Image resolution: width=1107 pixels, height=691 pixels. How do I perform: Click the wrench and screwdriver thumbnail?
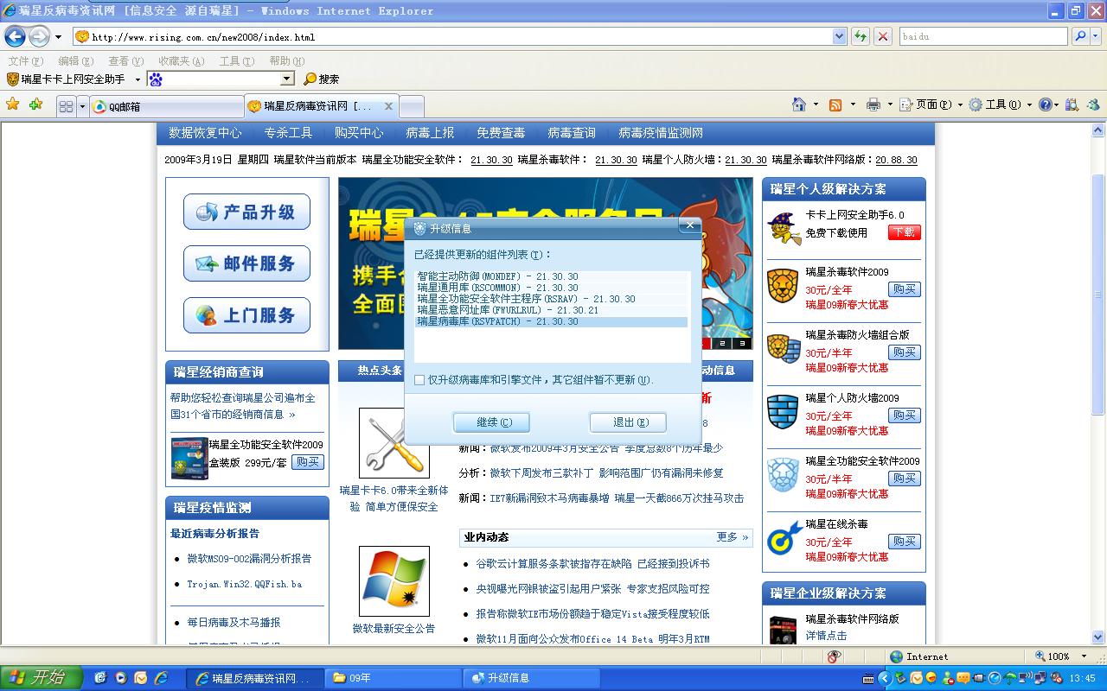(394, 442)
